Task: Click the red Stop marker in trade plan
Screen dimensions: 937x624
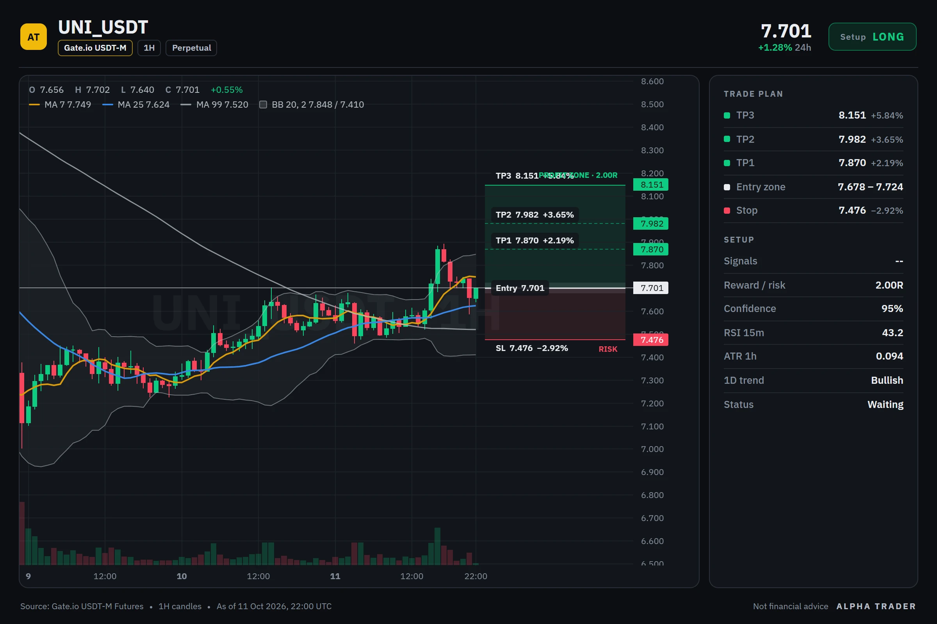Action: 727,211
